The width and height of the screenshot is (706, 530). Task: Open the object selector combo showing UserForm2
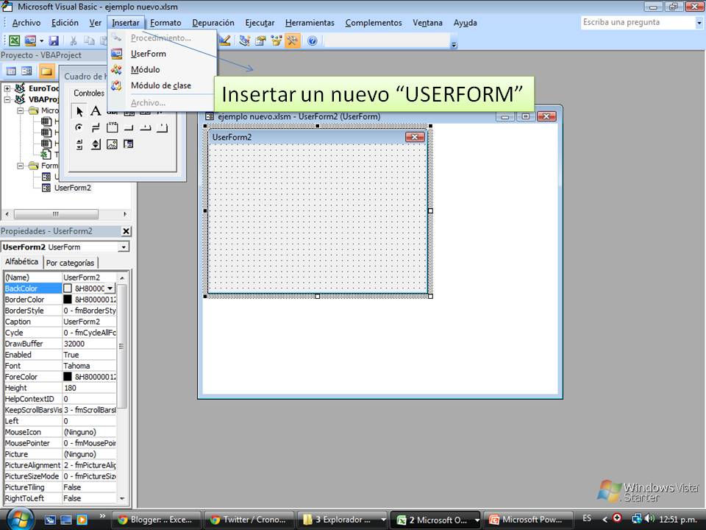[x=123, y=247]
